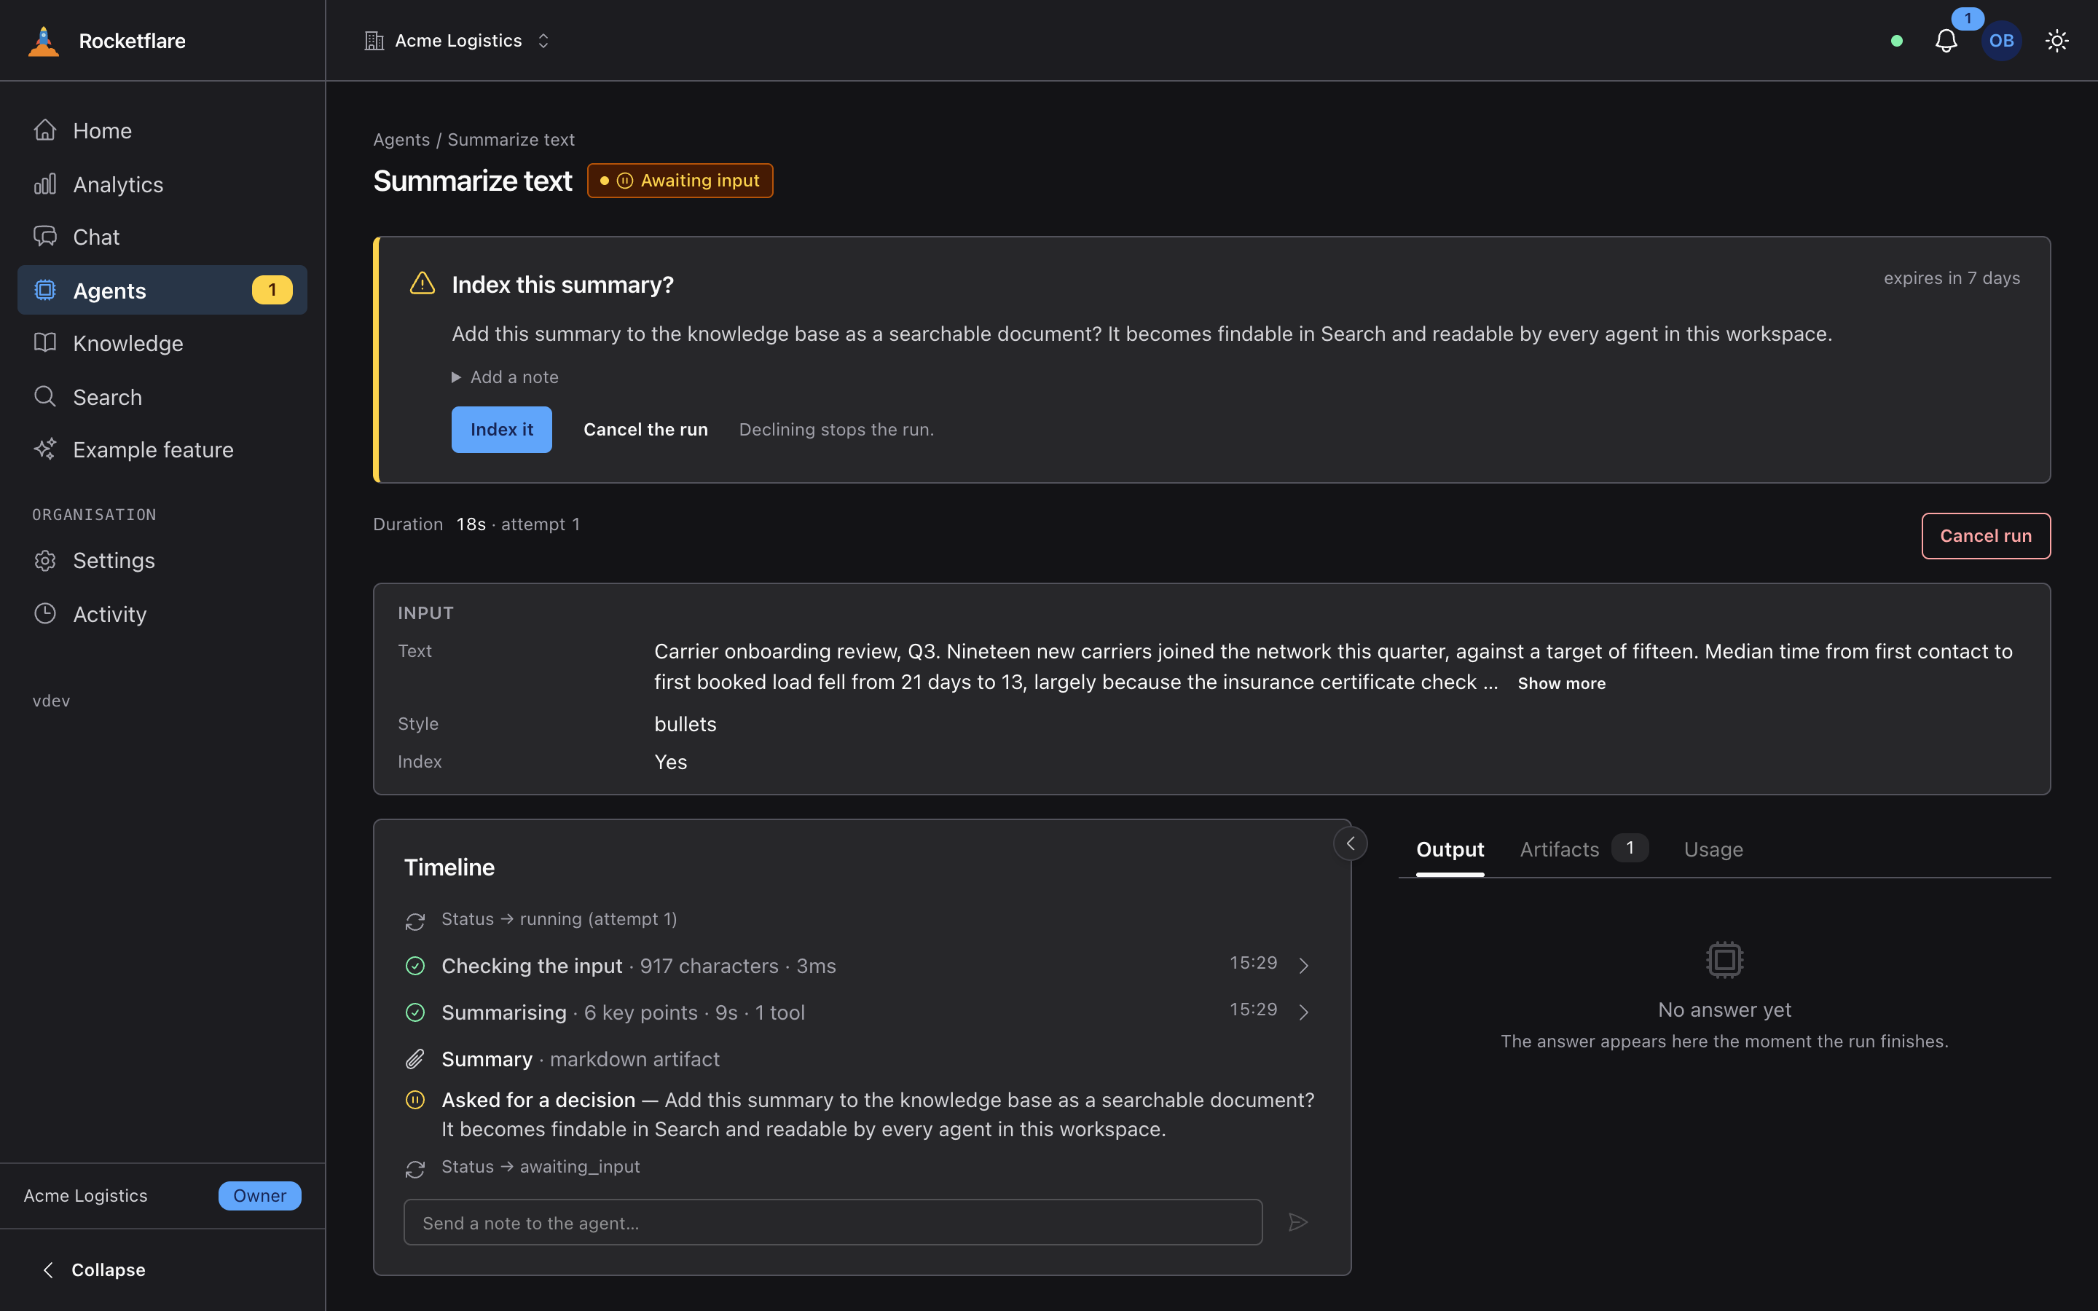Collapse the sidebar
The image size is (2098, 1311).
[94, 1269]
